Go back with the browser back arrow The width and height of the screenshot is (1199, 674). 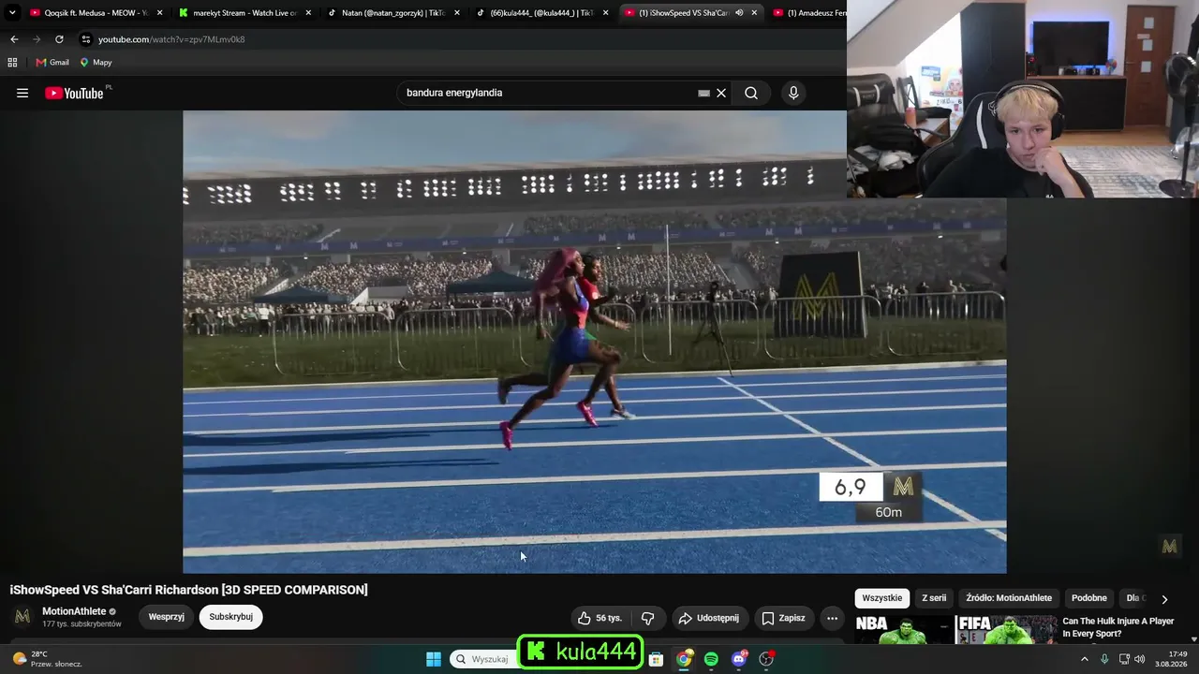[14, 39]
